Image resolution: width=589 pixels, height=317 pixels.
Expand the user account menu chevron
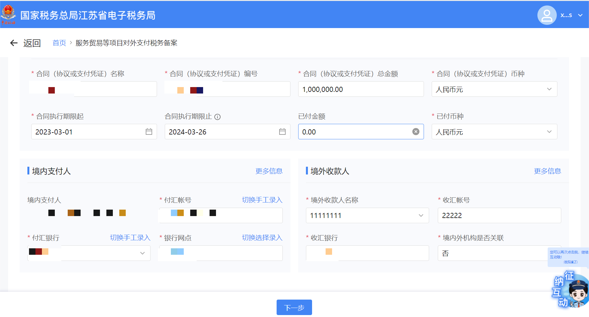580,15
